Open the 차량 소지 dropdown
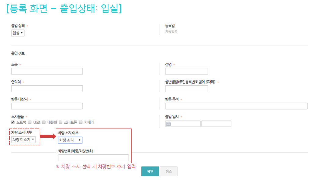The image size is (312, 180). click(x=70, y=140)
